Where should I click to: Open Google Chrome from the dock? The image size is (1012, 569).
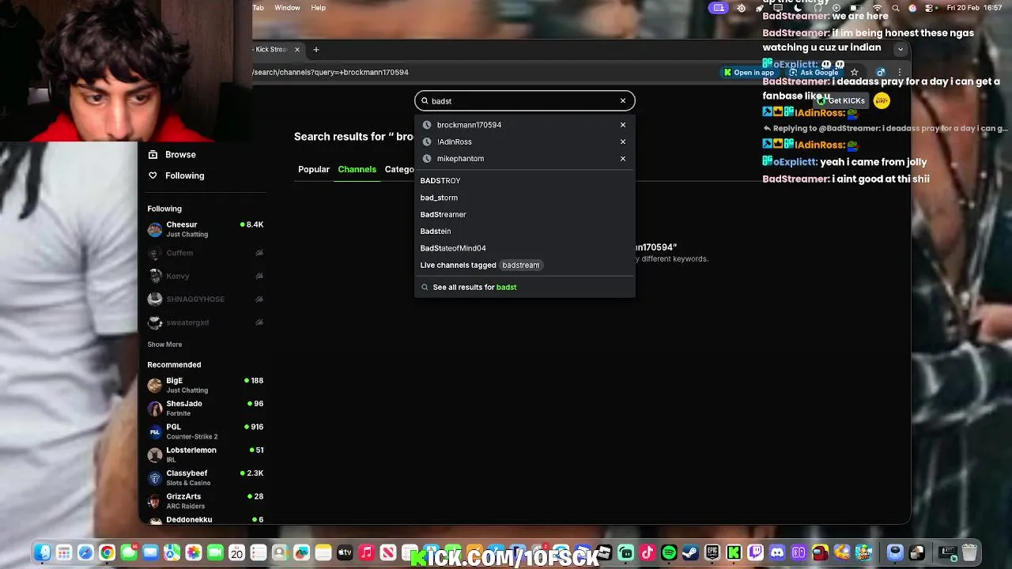pos(107,552)
